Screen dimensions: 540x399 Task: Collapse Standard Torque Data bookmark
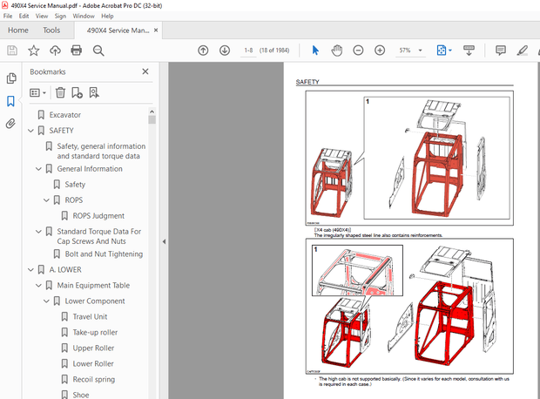tap(39, 232)
